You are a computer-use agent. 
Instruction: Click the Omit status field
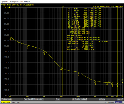(x=58, y=99)
